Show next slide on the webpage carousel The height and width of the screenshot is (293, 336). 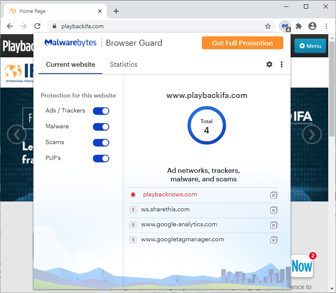pos(312,134)
